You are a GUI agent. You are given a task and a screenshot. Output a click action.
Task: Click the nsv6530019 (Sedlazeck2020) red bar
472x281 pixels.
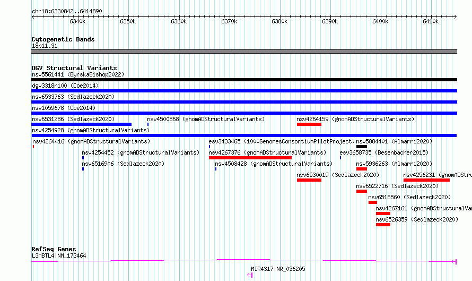tap(309, 180)
